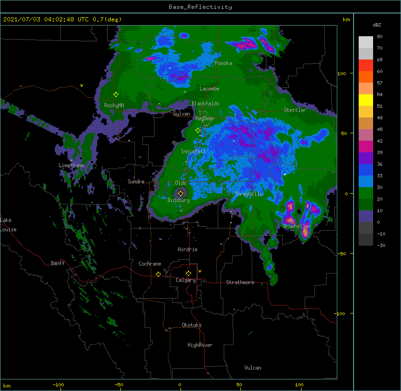Click the Strathmore label
The width and height of the screenshot is (401, 391).
pos(240,282)
